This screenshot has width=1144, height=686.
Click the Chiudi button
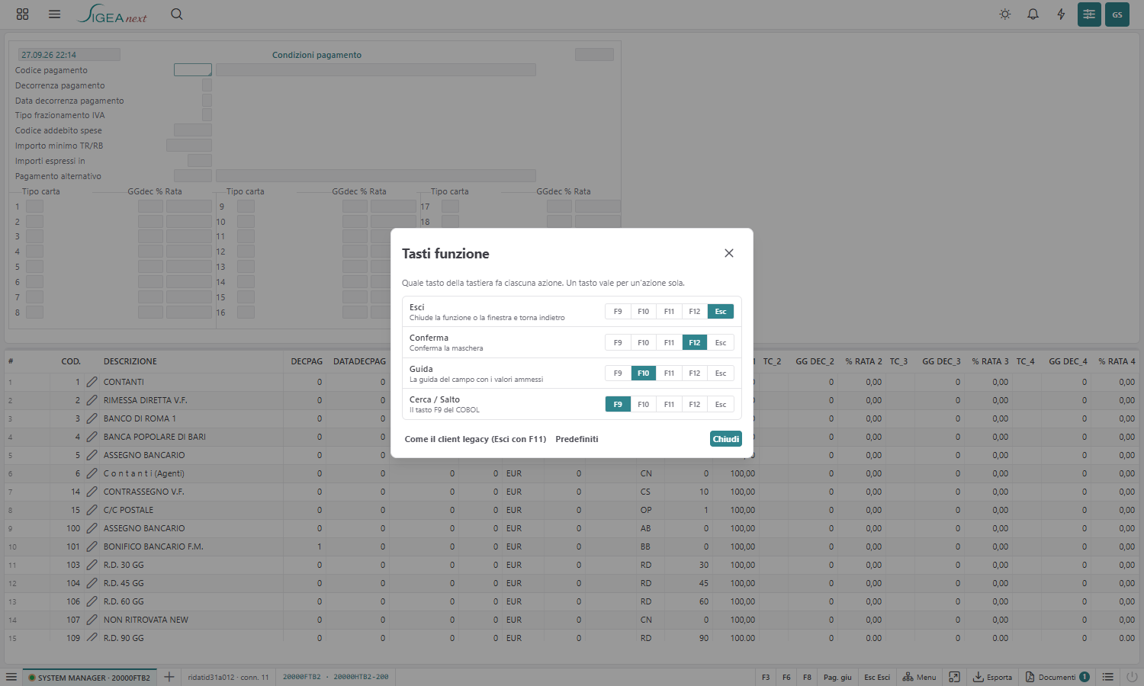(x=726, y=439)
